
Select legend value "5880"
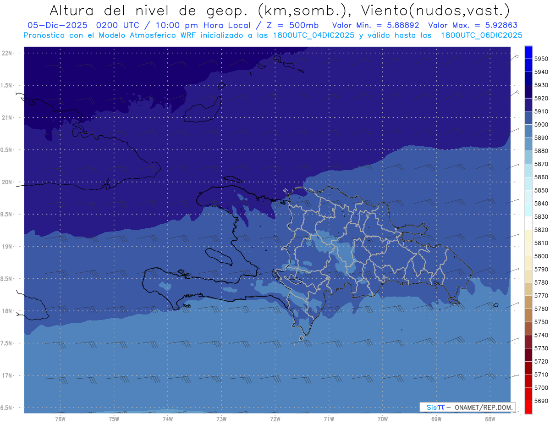542,151
